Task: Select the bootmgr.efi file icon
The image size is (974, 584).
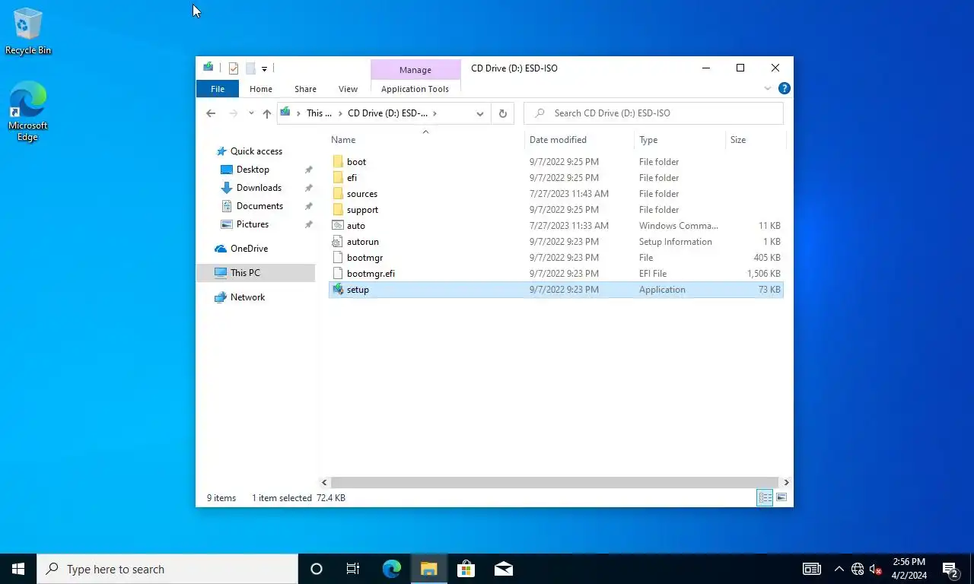Action: coord(339,274)
